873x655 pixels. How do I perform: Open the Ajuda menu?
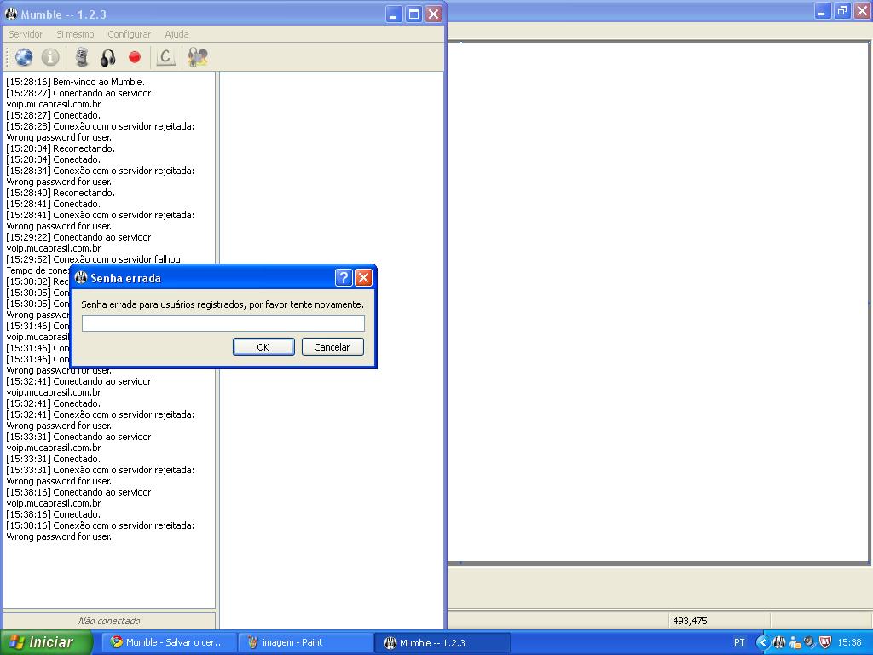point(176,34)
